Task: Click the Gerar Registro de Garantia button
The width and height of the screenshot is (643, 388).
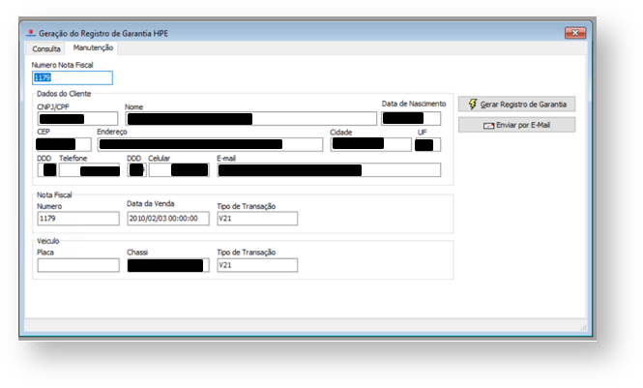Action: point(516,104)
